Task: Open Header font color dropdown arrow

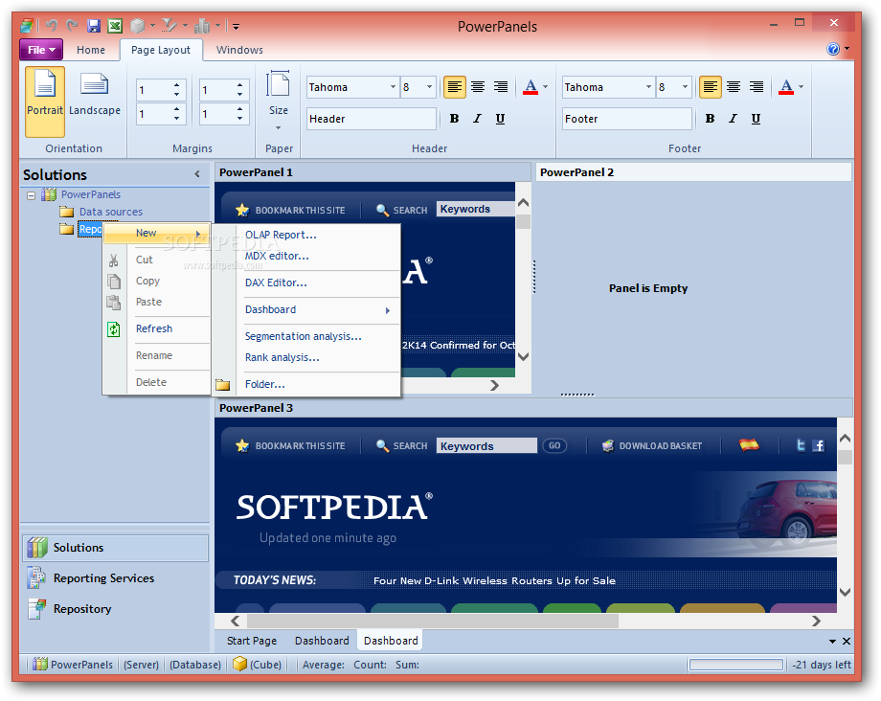Action: 545,87
